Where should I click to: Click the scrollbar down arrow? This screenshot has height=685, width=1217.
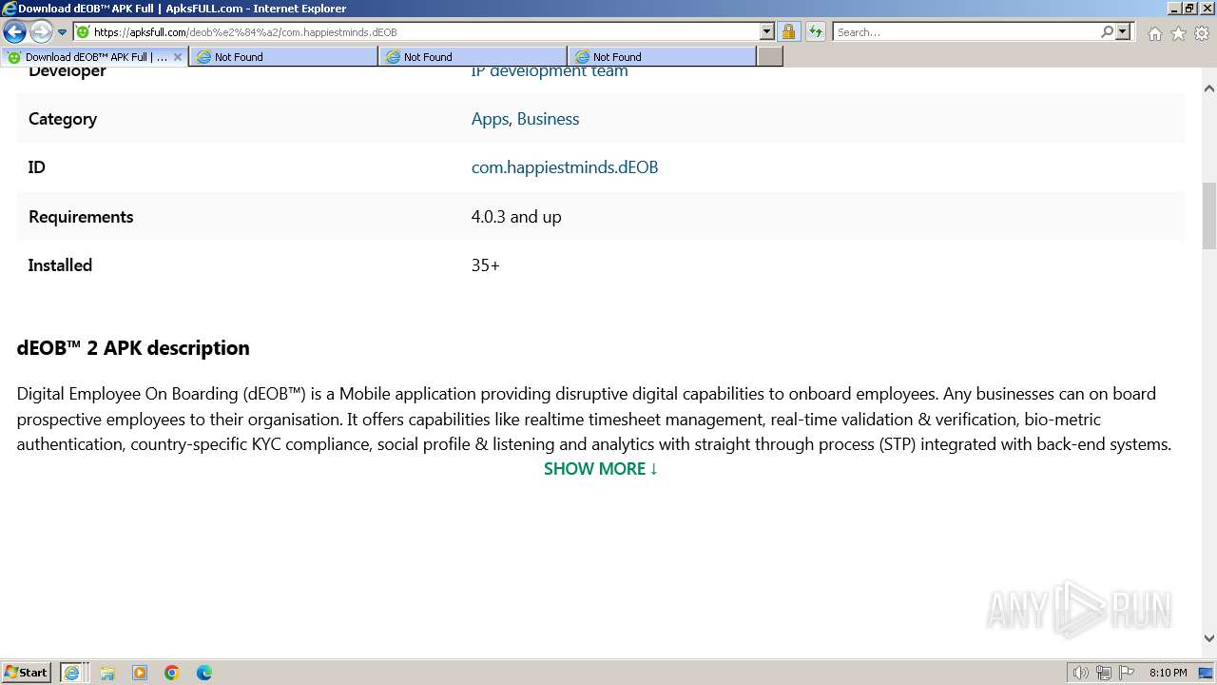[x=1209, y=639]
